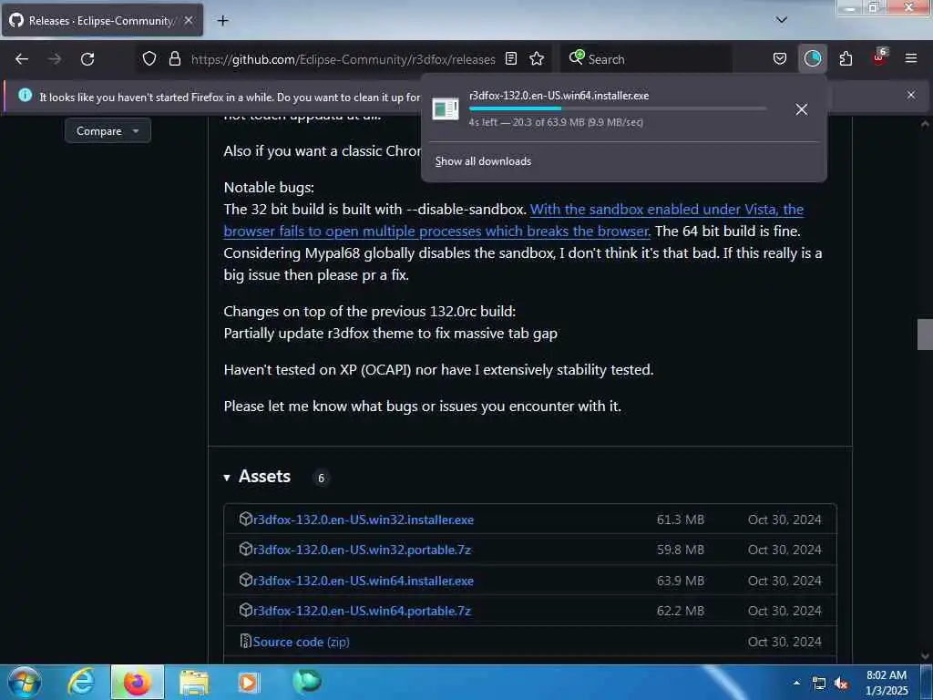Open the shield tracking protection icon
The image size is (933, 700).
click(149, 59)
